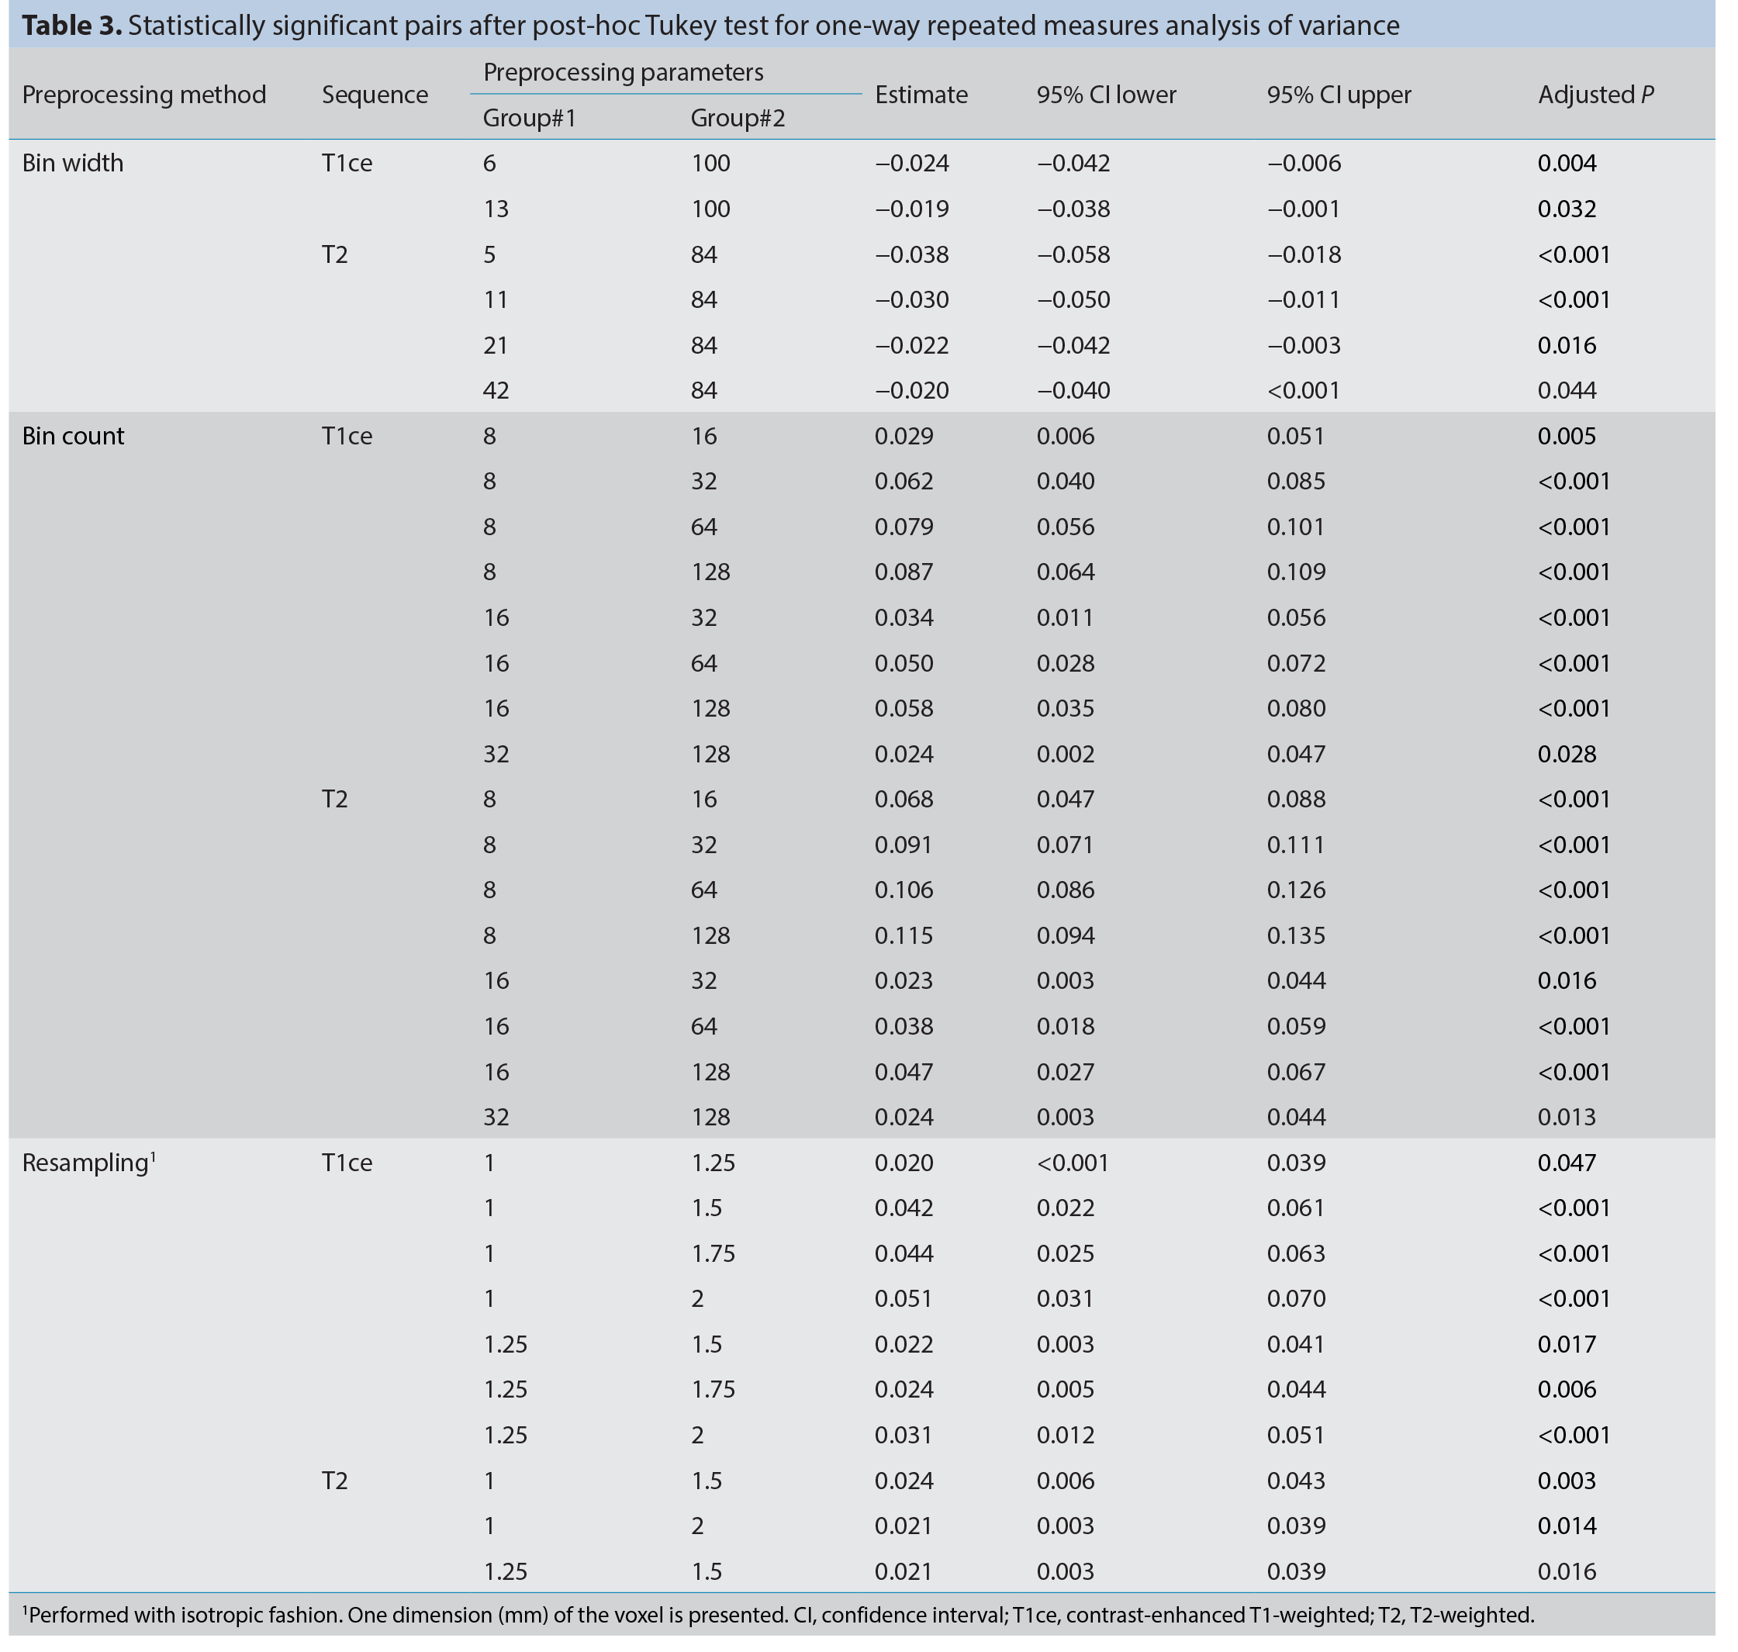Select the '95% CI lower' column header
This screenshot has width=1738, height=1652.
1107,94
